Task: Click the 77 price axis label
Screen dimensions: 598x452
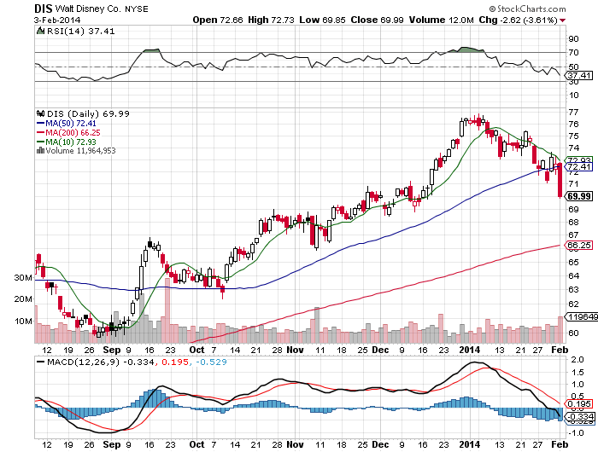Action: coord(573,112)
